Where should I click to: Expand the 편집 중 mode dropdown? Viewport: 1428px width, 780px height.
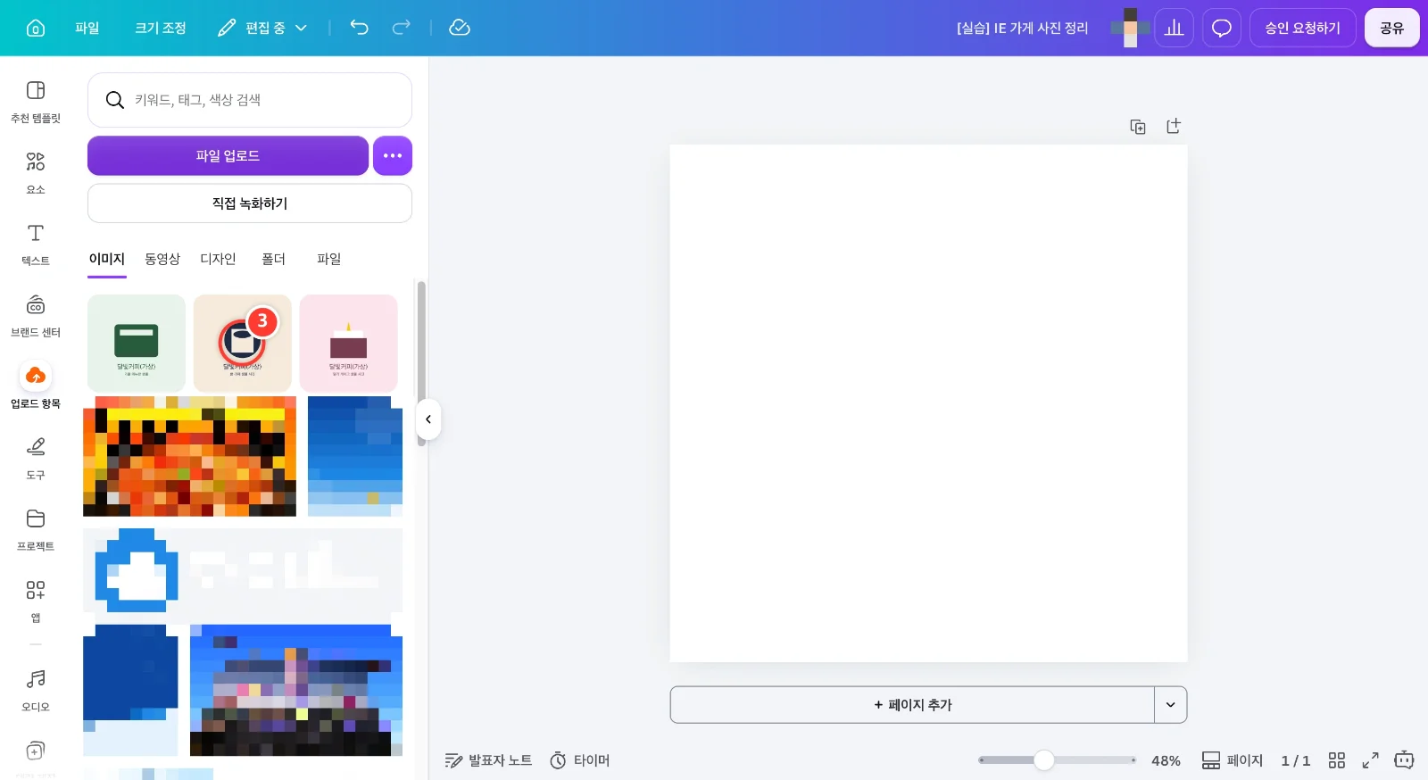tap(263, 28)
